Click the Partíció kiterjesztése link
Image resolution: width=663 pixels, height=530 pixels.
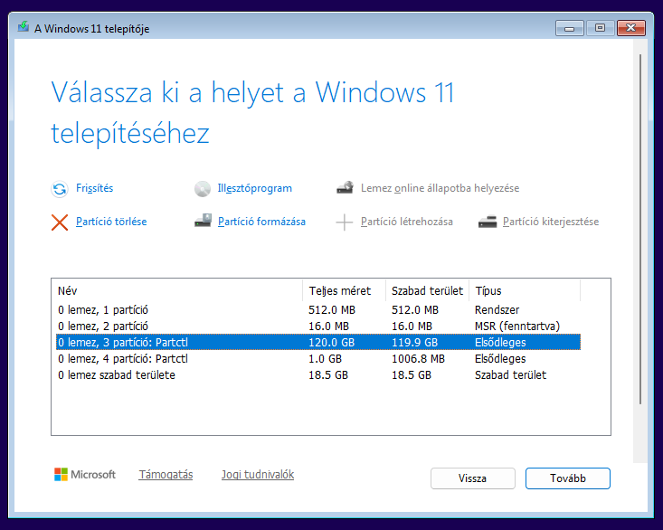551,222
